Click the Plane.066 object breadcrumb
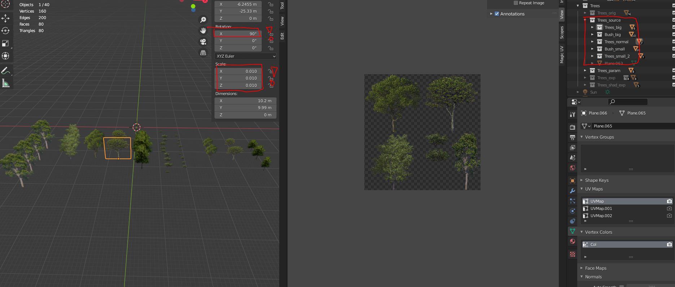 [594, 113]
